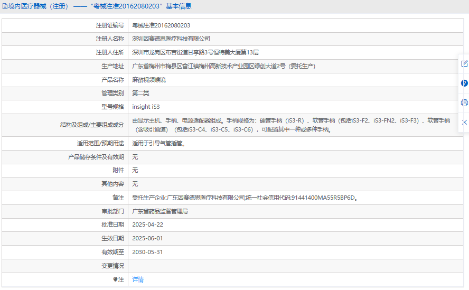Click the 型号规格 label
The image size is (469, 290).
(x=112, y=107)
